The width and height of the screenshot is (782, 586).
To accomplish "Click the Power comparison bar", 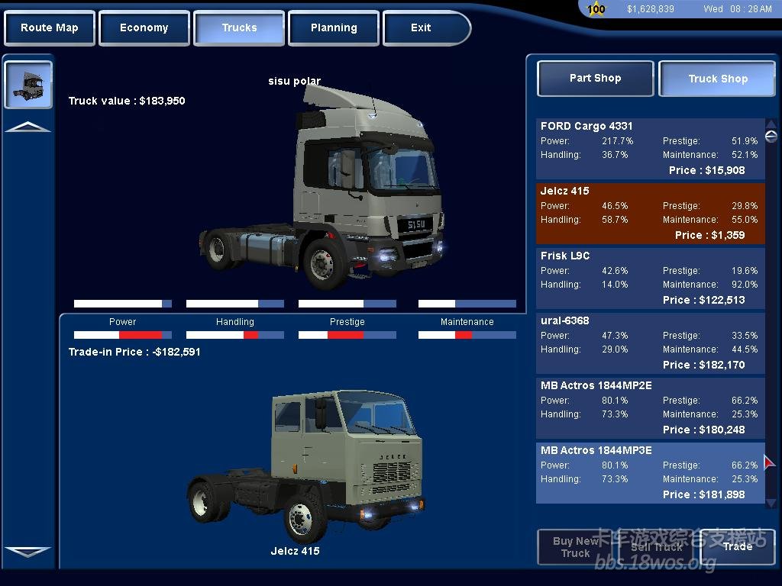I will [x=123, y=335].
